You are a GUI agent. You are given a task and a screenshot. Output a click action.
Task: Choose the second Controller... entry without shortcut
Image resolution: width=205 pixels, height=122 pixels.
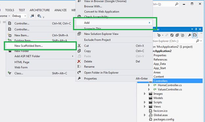pos(41,30)
